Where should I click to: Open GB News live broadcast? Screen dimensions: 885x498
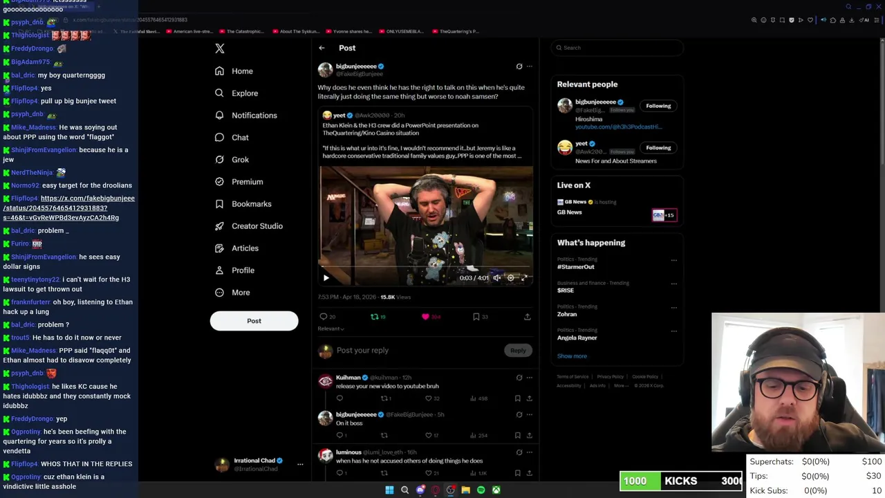(x=617, y=207)
